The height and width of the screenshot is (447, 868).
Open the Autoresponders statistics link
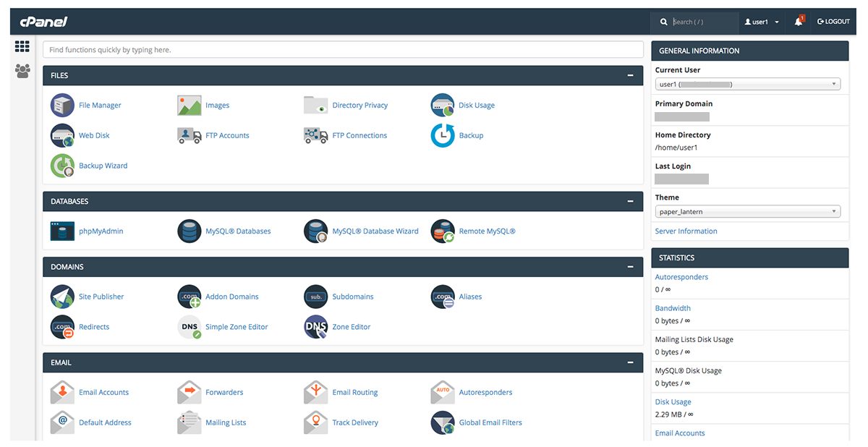(681, 277)
